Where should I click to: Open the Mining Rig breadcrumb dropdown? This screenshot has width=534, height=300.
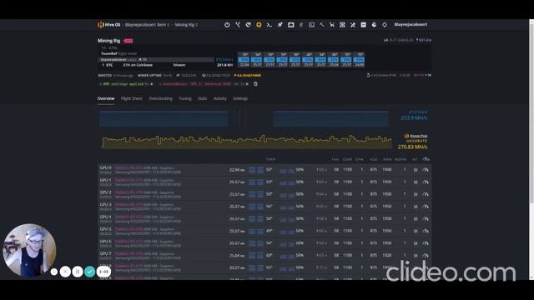186,25
